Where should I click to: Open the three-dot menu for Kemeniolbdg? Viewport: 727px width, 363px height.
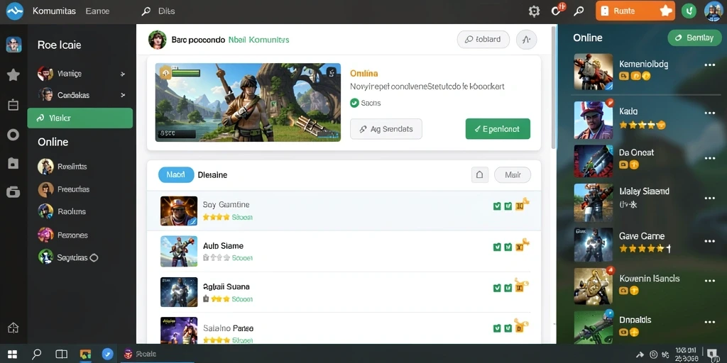click(x=710, y=65)
